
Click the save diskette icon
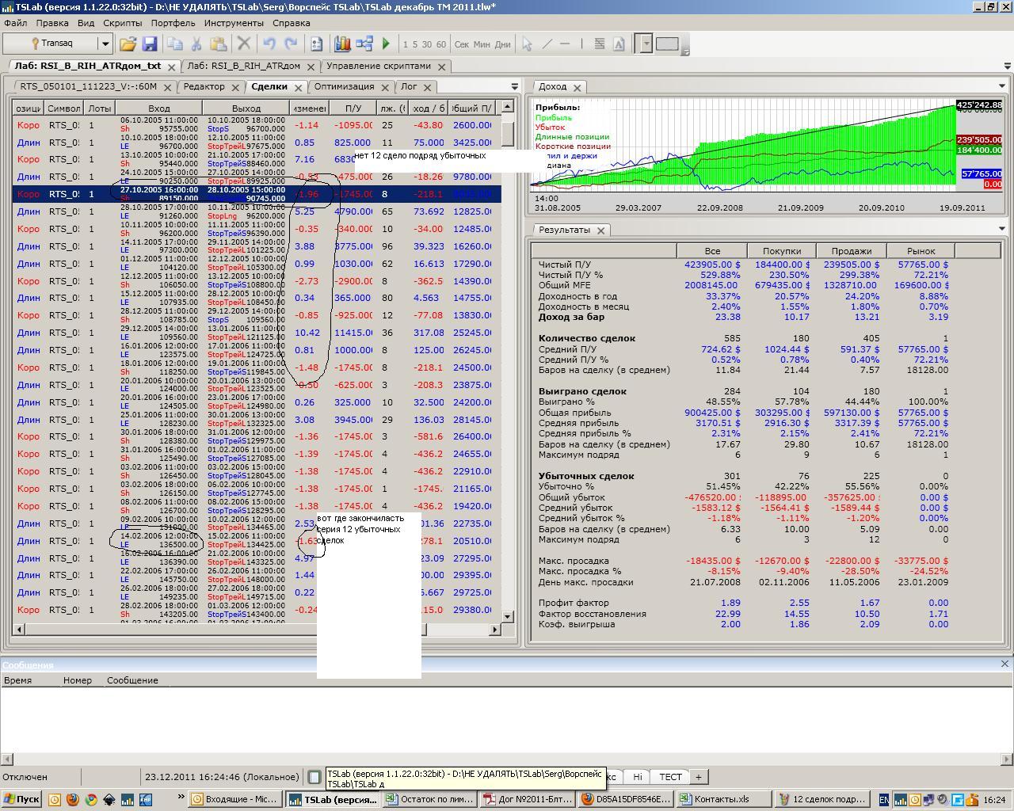pyautogui.click(x=149, y=44)
